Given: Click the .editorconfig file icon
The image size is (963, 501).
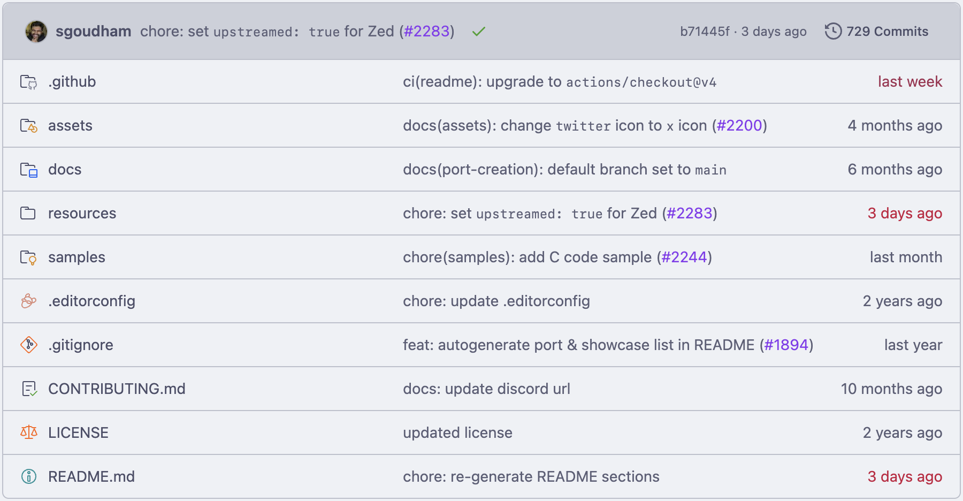Looking at the screenshot, I should click(28, 301).
